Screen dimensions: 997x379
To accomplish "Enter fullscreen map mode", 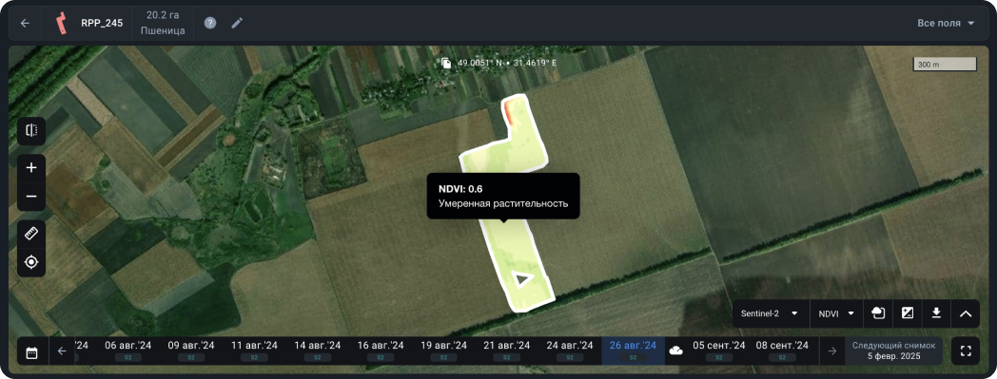I will tap(966, 351).
